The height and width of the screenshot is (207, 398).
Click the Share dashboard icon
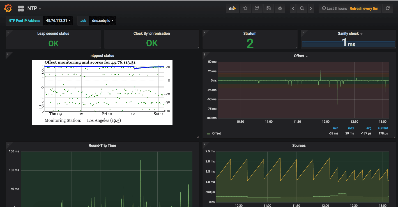point(257,8)
